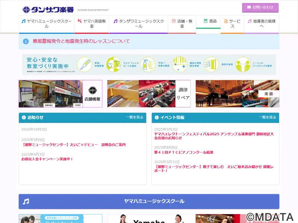Expand the blue ヤマハミュージックスクール section header
Screen dimensions: 298x223
149,201
